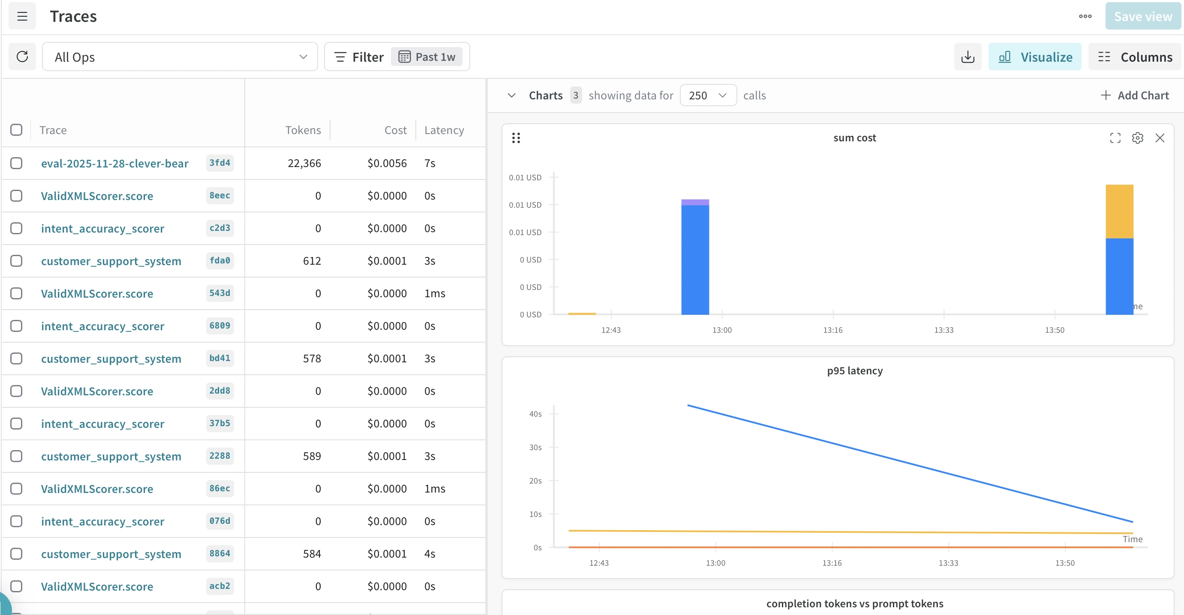Open the 250 calls count dropdown

[x=708, y=95]
